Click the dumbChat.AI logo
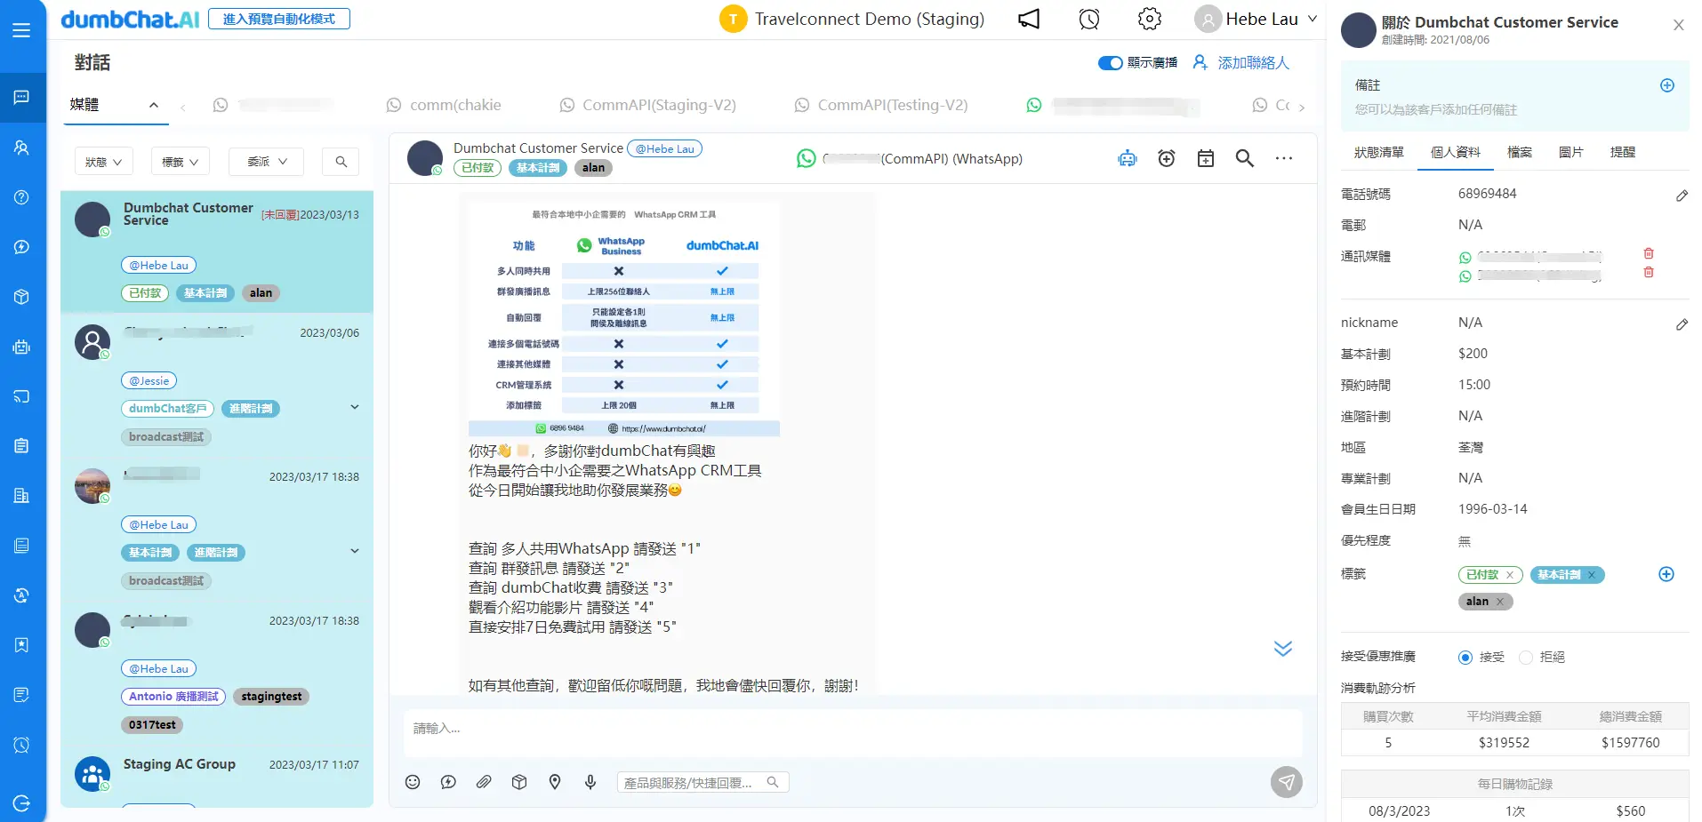The width and height of the screenshot is (1702, 822). click(130, 19)
